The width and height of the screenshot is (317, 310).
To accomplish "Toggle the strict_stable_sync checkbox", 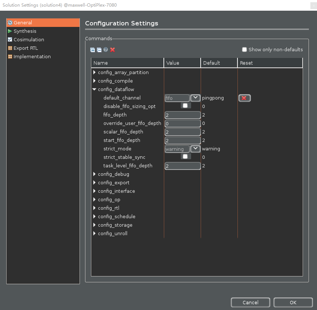I will pos(185,157).
